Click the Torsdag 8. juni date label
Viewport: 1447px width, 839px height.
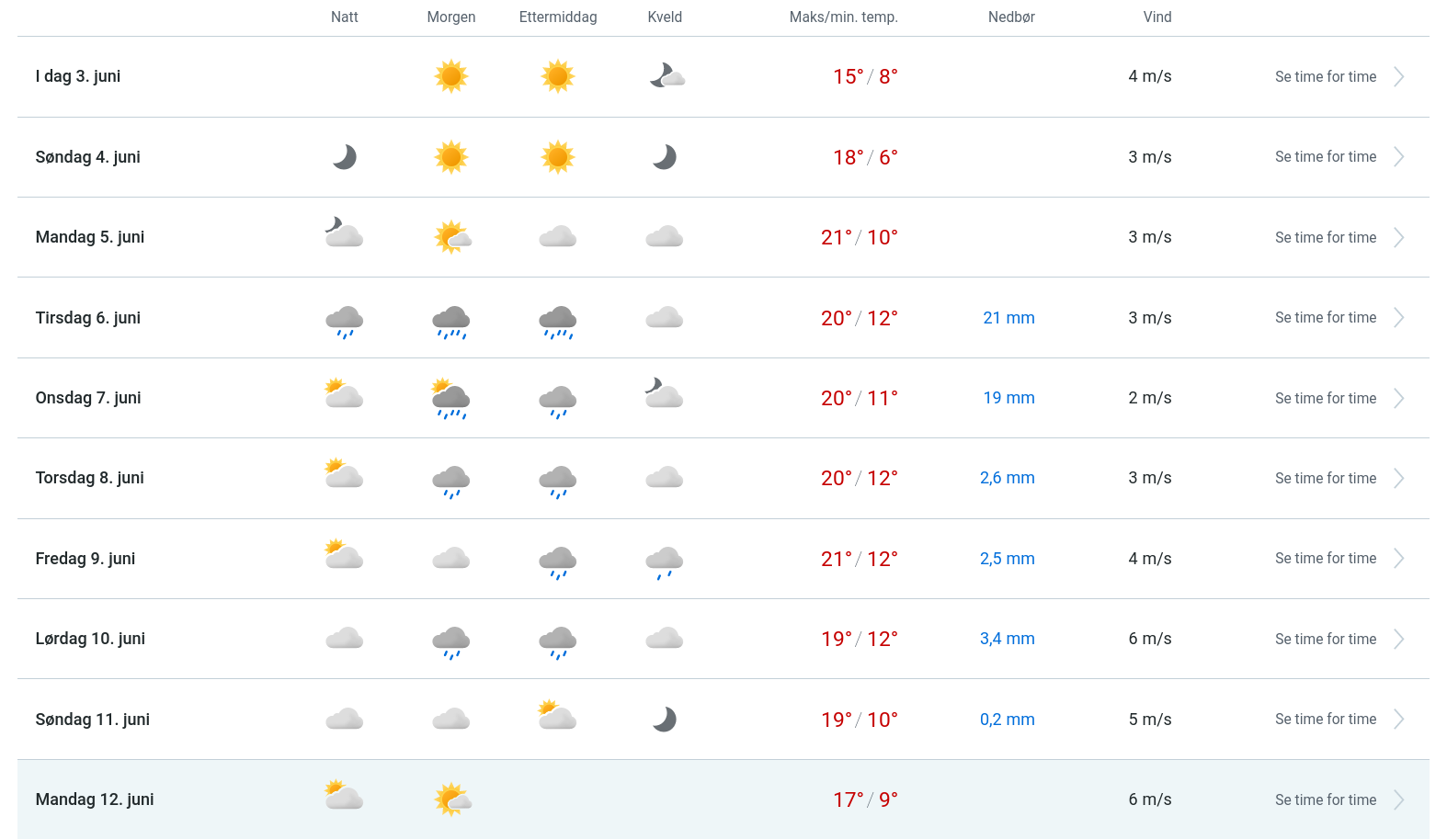[x=90, y=478]
